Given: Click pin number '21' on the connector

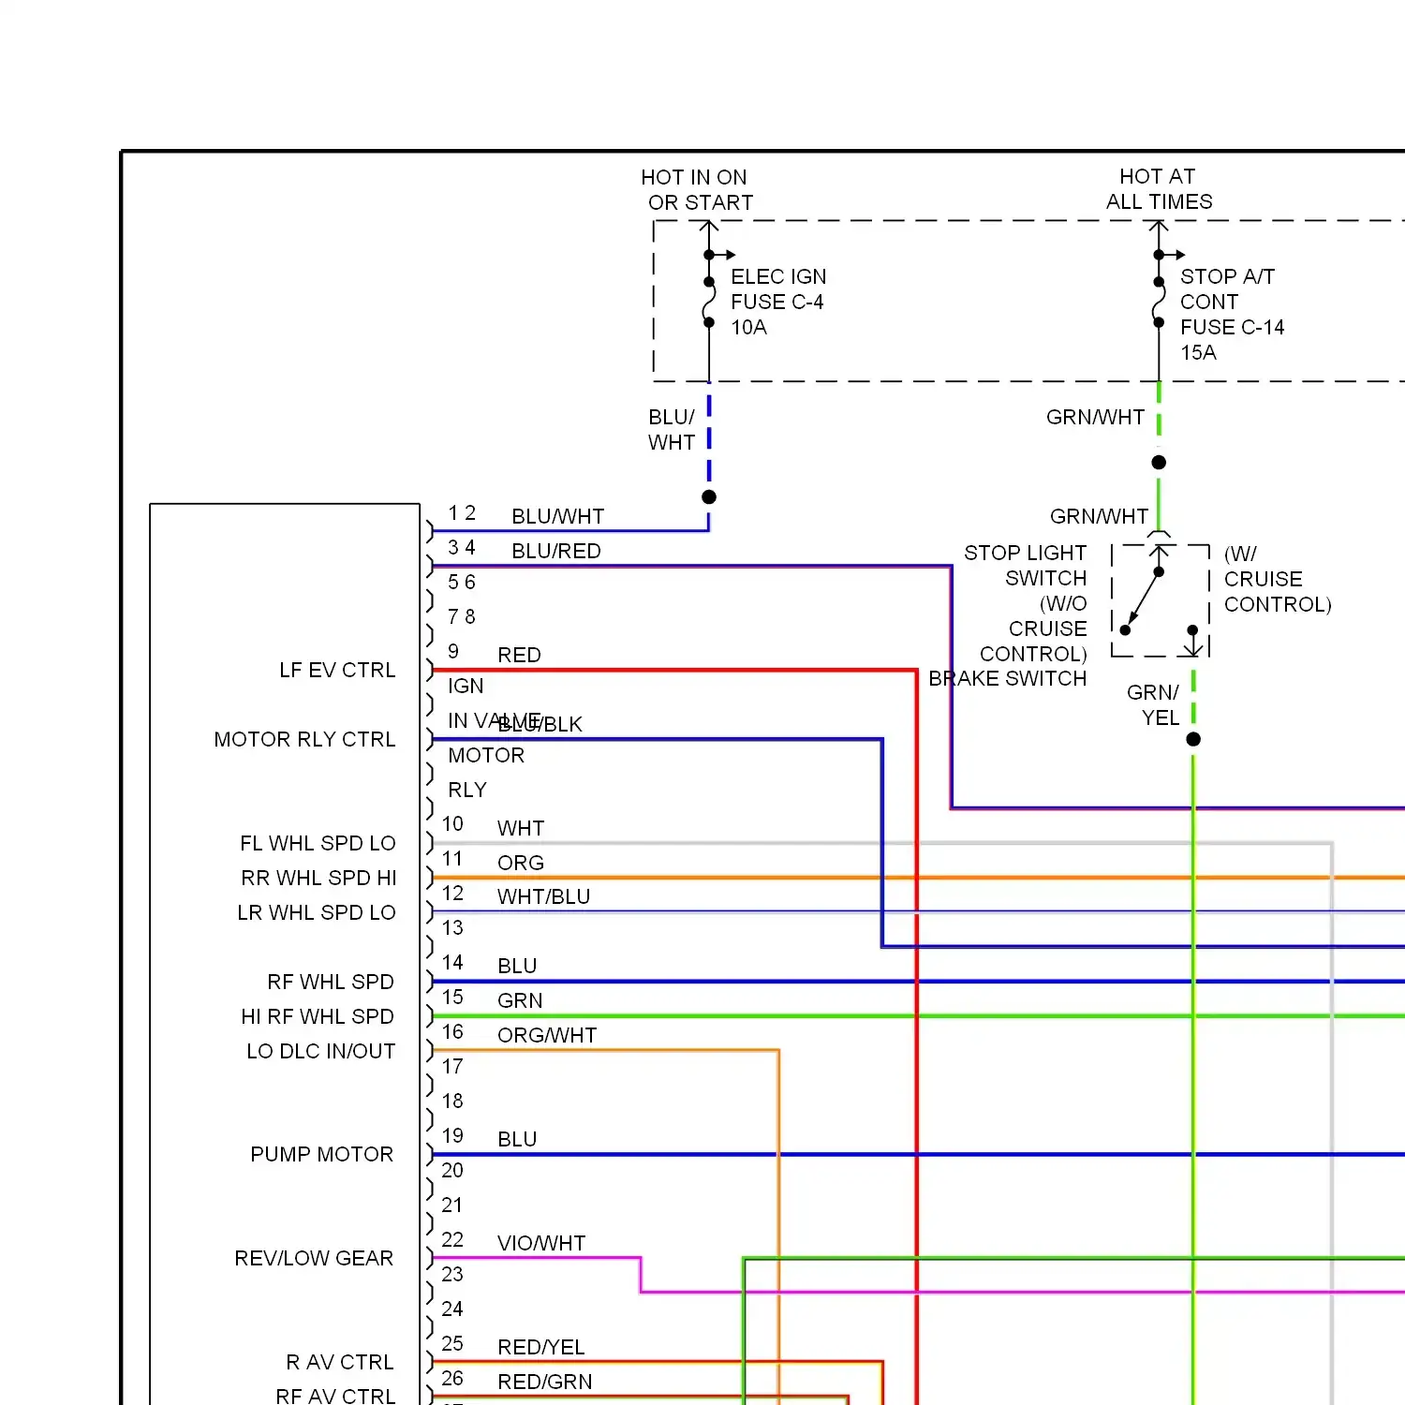Looking at the screenshot, I should click(452, 1205).
